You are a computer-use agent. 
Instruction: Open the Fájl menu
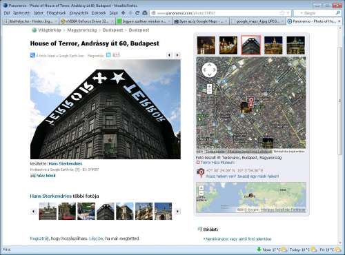(x=7, y=13)
